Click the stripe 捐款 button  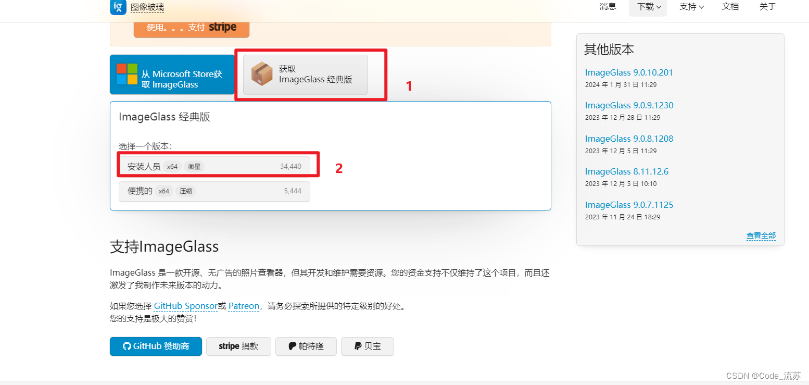(x=238, y=346)
